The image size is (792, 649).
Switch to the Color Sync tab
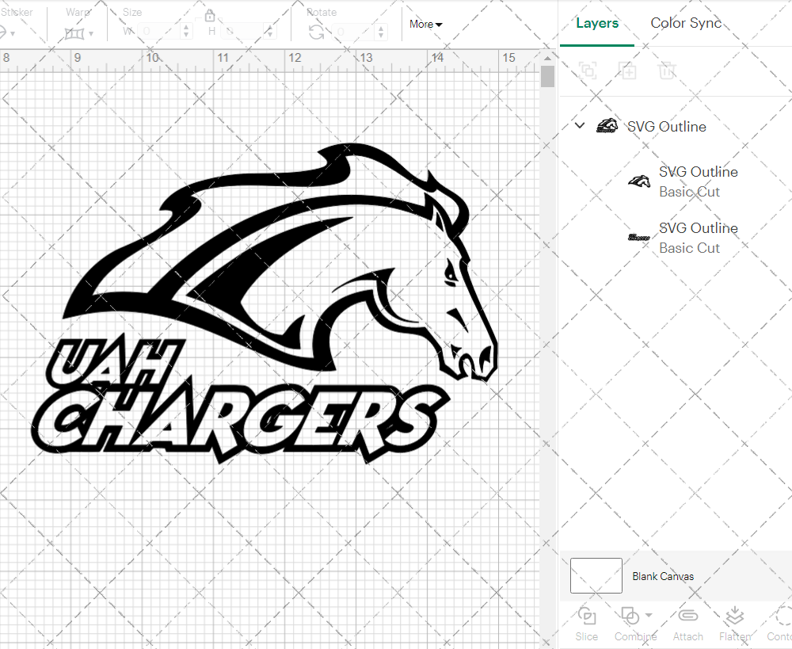[686, 23]
